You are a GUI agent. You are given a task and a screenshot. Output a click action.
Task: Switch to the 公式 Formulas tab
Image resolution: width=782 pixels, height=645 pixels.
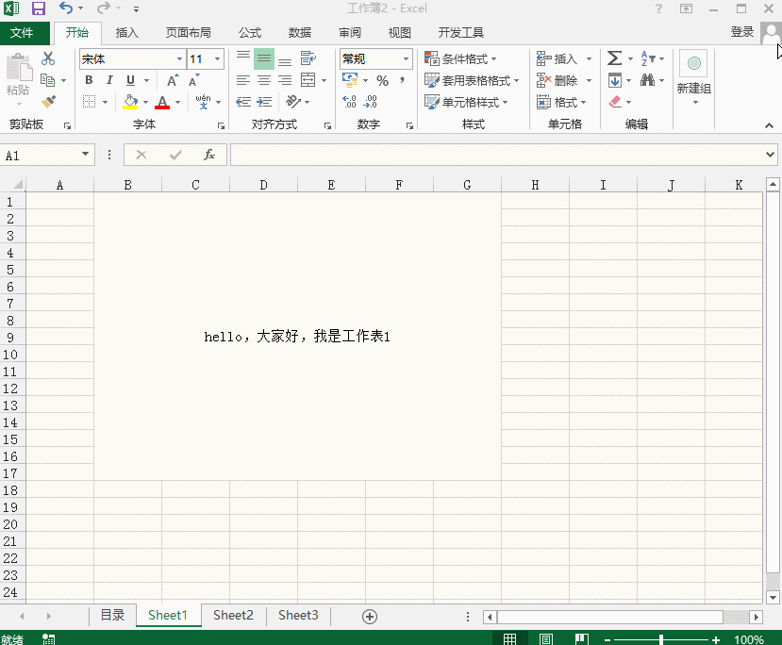250,33
